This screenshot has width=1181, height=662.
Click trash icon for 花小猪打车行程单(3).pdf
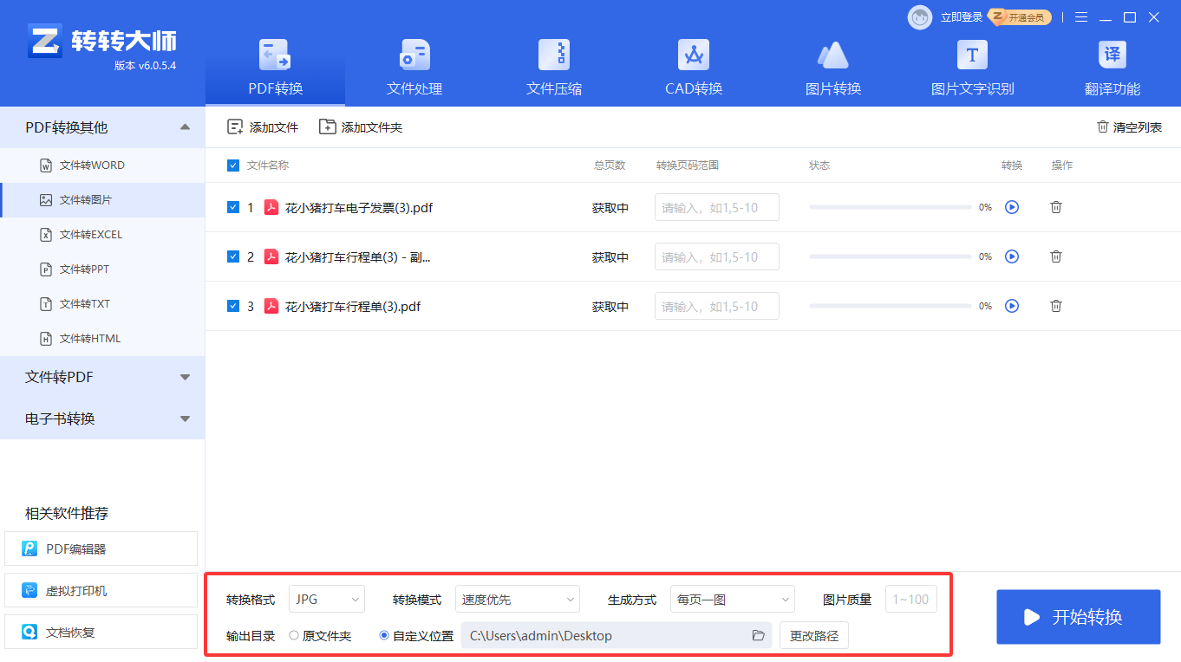click(1056, 306)
